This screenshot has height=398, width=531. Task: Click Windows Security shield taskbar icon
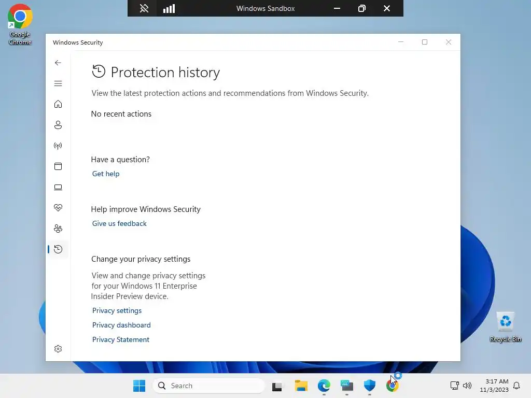[x=369, y=386]
